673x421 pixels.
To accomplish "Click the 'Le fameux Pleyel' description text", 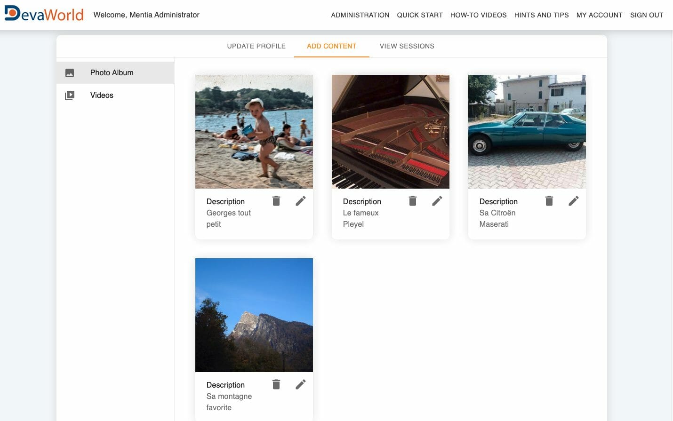I will coord(361,219).
